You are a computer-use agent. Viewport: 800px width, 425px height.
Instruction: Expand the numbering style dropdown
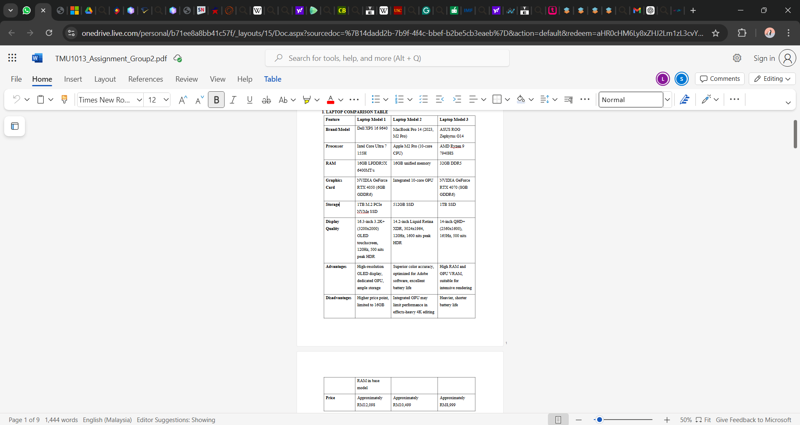click(x=410, y=100)
